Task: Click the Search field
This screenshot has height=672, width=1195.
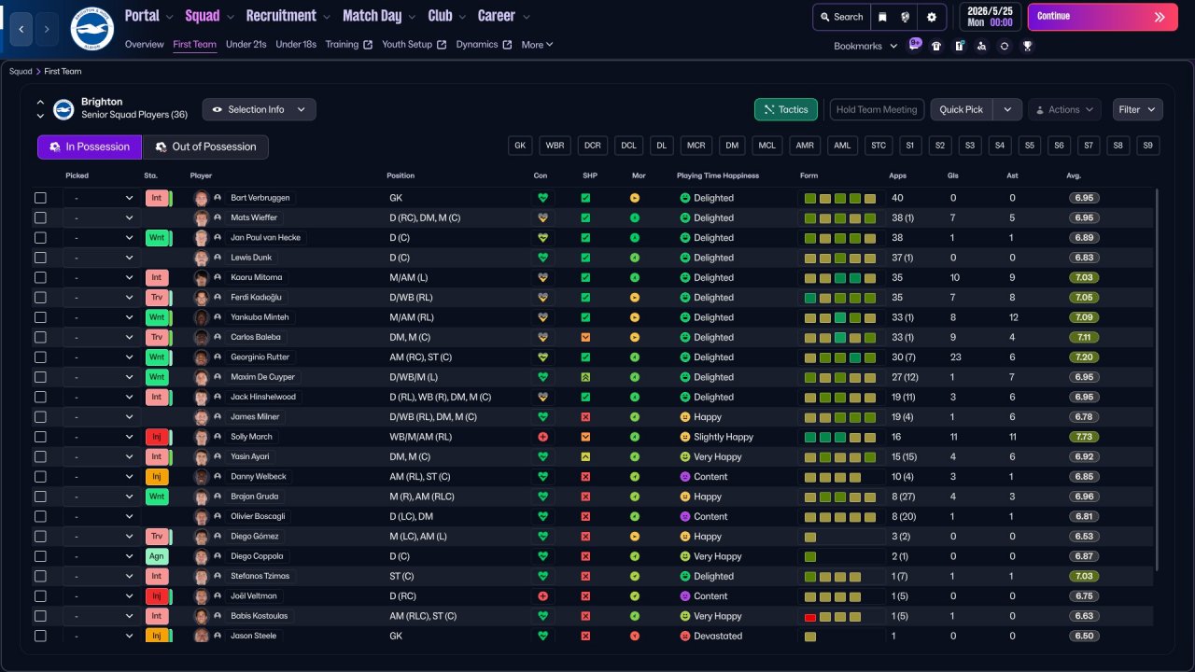Action: [840, 17]
